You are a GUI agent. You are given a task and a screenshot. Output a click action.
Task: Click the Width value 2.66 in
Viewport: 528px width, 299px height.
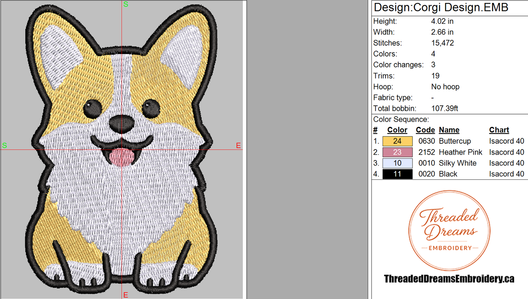[442, 32]
